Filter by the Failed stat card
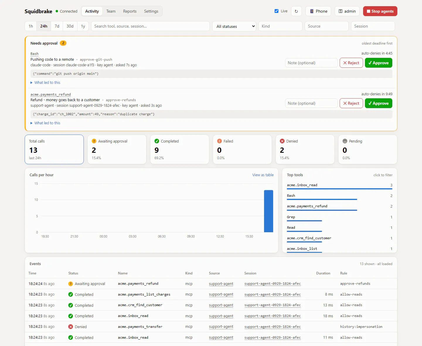 coord(242,149)
